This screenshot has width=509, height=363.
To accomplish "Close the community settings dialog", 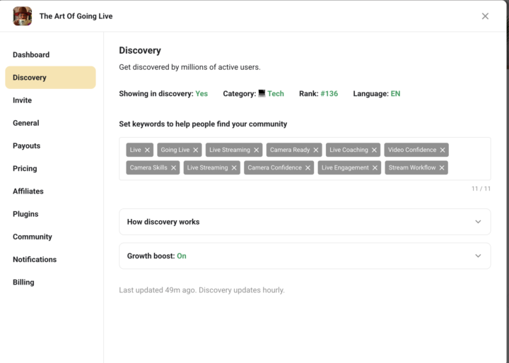I will point(485,16).
